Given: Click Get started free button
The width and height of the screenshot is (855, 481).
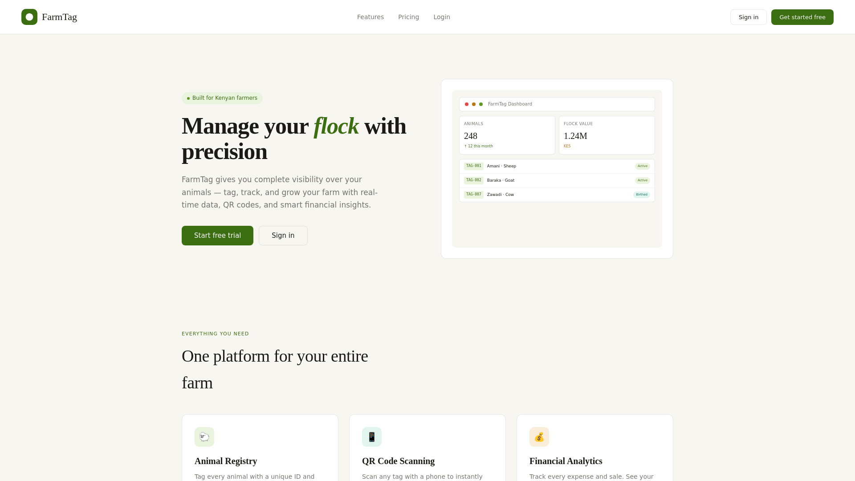Looking at the screenshot, I should (x=802, y=17).
